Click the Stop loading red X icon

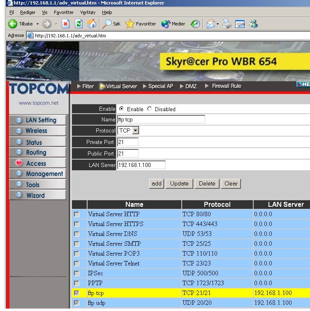click(65, 24)
